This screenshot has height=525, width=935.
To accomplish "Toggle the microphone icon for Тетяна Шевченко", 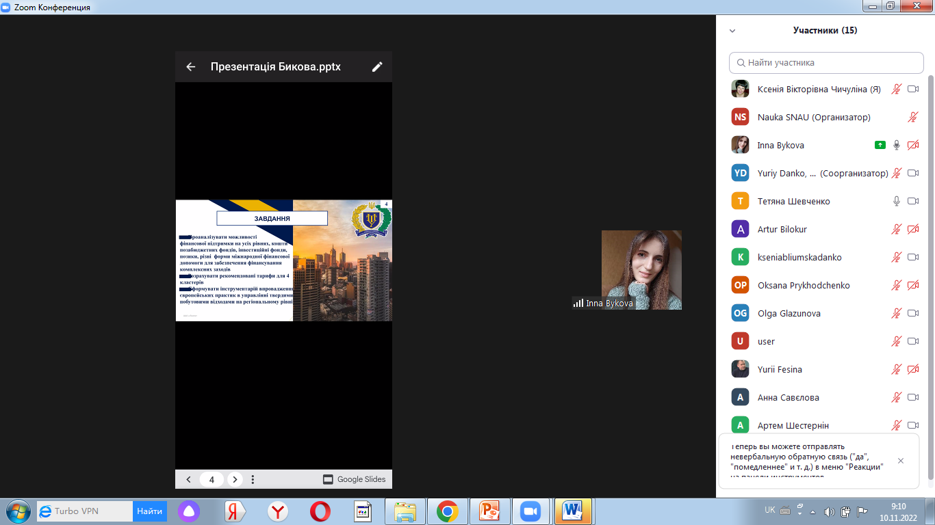I will [897, 201].
